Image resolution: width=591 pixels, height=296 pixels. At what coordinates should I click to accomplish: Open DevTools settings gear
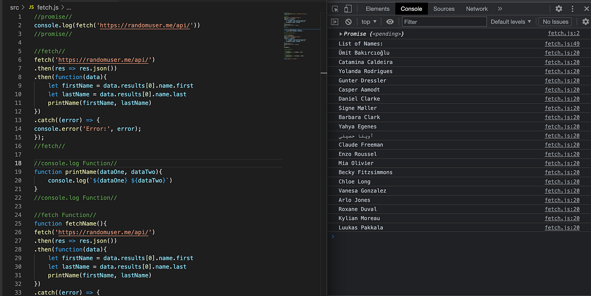558,8
